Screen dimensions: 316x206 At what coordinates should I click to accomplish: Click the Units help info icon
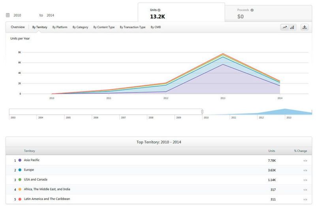[159, 10]
